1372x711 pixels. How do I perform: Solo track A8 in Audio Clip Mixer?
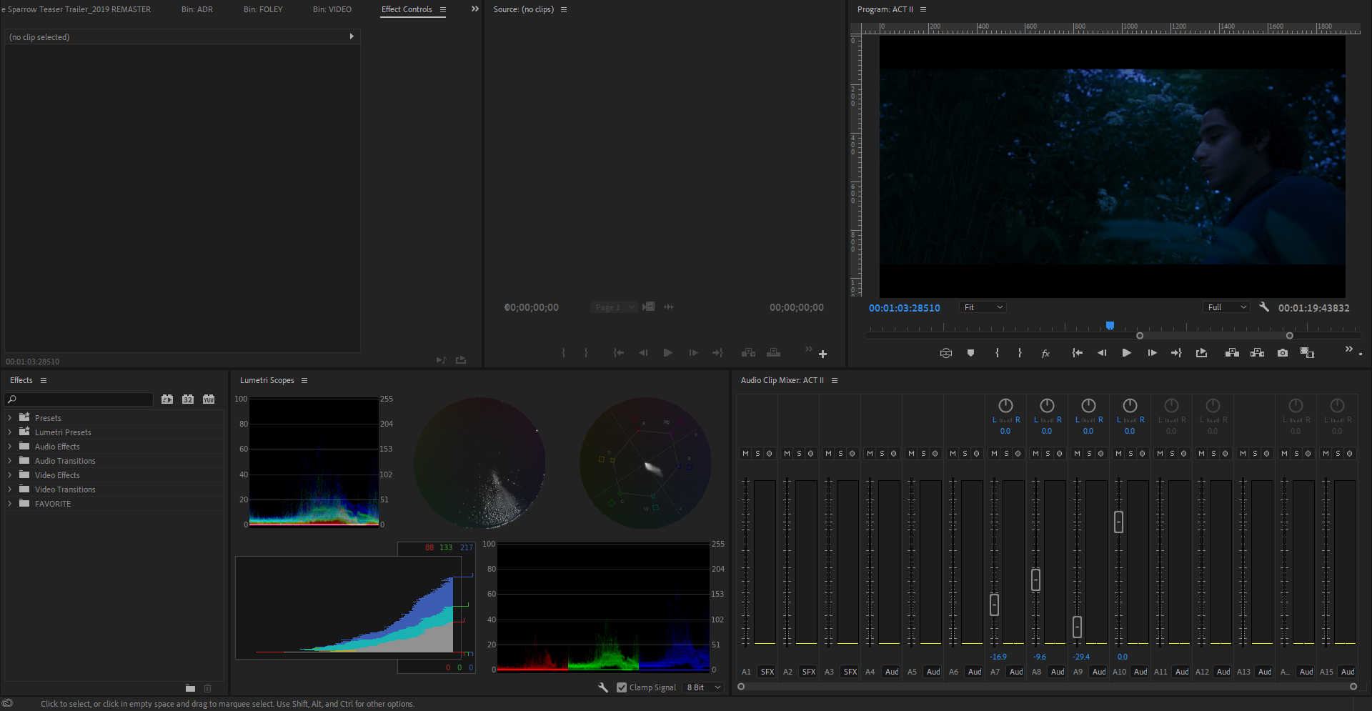(1048, 454)
